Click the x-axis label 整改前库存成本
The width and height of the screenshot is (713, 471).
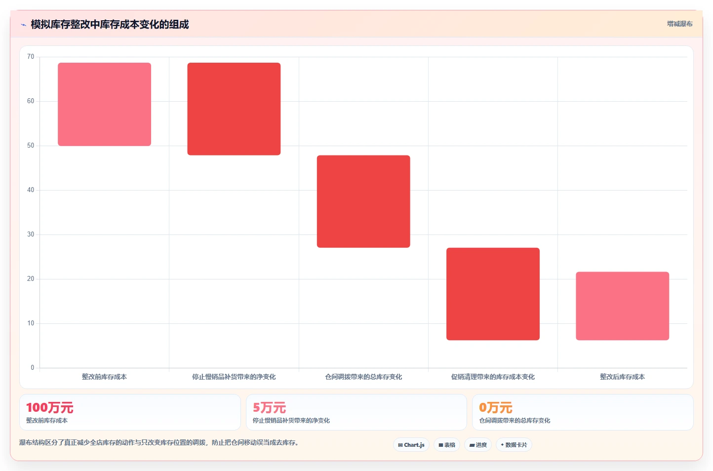(104, 377)
